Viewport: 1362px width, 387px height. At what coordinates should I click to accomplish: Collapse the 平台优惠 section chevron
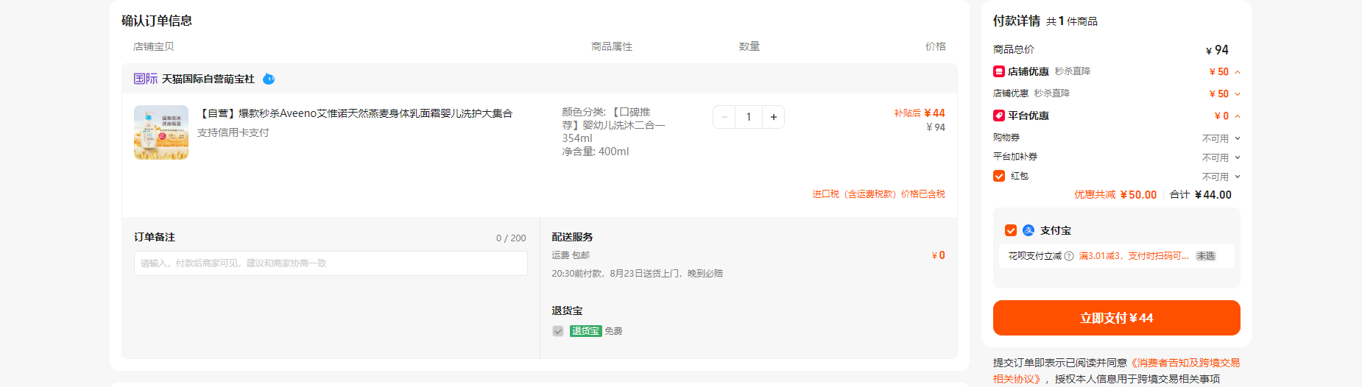pos(1238,116)
